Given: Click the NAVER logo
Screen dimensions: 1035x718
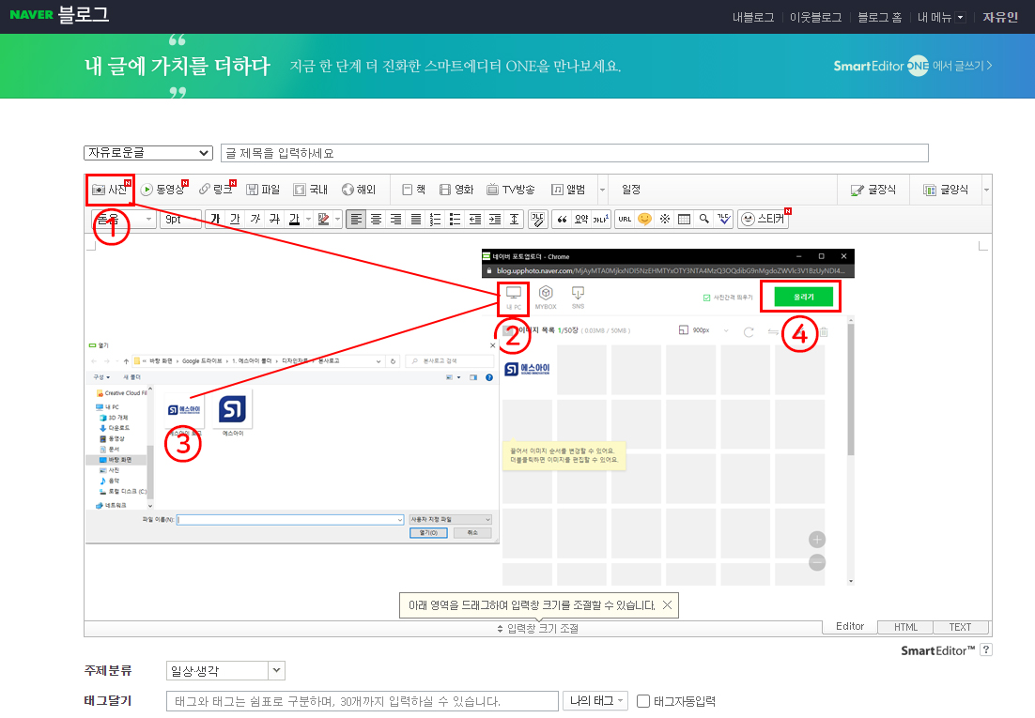Looking at the screenshot, I should (31, 14).
